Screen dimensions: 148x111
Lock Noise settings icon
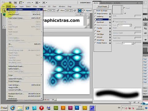coord(110,31)
